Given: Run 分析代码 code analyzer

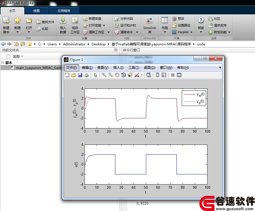Looking at the screenshot, I should pos(124,19).
